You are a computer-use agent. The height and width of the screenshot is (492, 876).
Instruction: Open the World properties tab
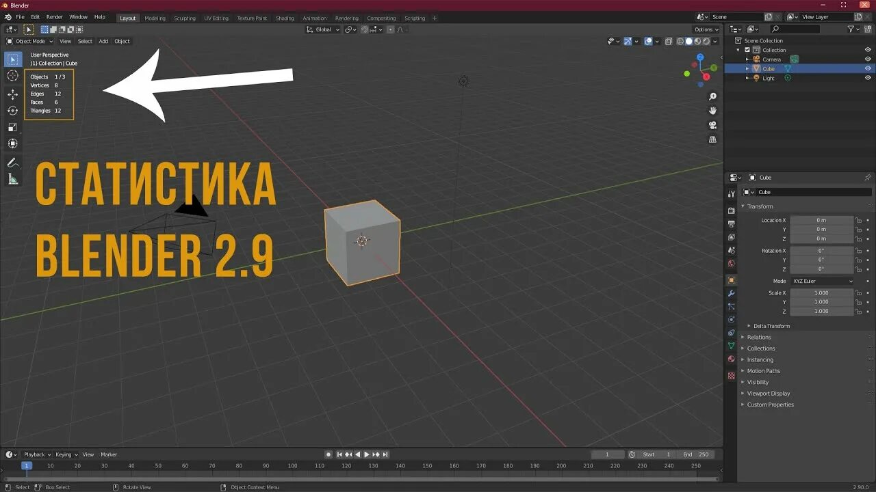(x=731, y=263)
